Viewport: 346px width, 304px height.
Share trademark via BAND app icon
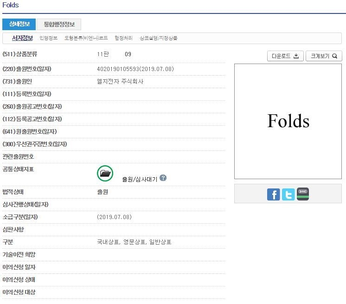point(303,194)
